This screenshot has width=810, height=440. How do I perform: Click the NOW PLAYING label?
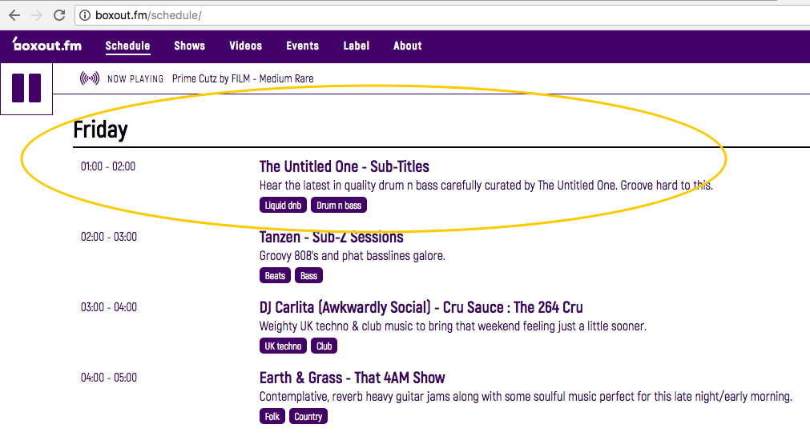pos(135,79)
